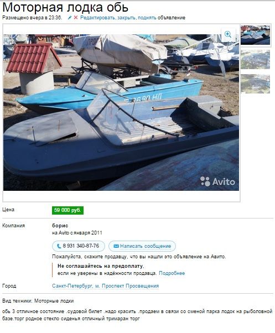
Task: Click the main boat photo
Action: (x=121, y=112)
